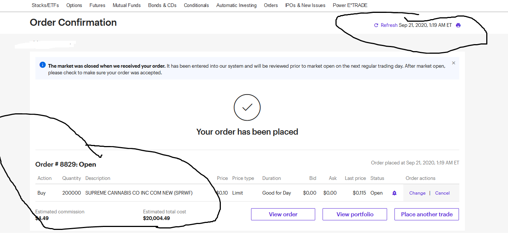Click the View order button
Image resolution: width=508 pixels, height=245 pixels.
tap(283, 214)
